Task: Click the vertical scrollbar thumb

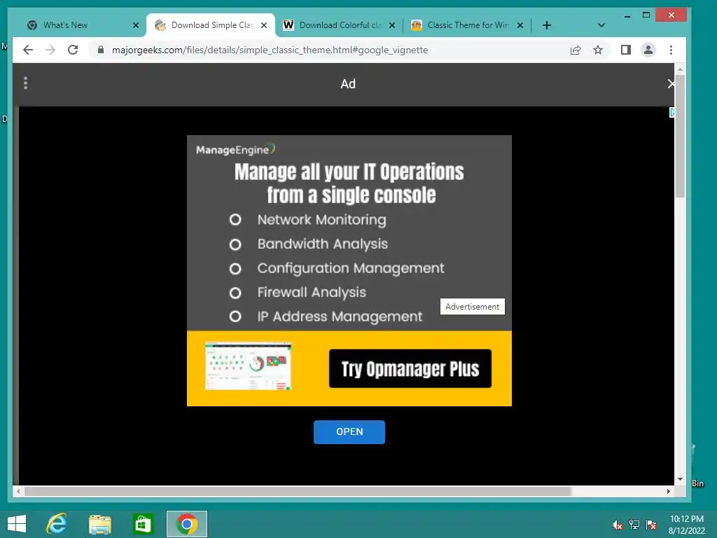Action: coord(680,137)
